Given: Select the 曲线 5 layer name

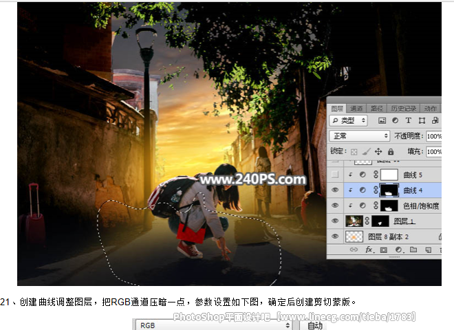Looking at the screenshot, I should [x=413, y=175].
